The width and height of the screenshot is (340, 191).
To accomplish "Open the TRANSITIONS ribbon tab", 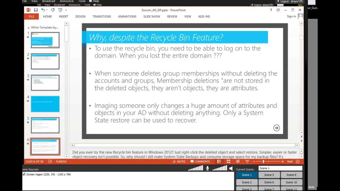I will click(102, 16).
